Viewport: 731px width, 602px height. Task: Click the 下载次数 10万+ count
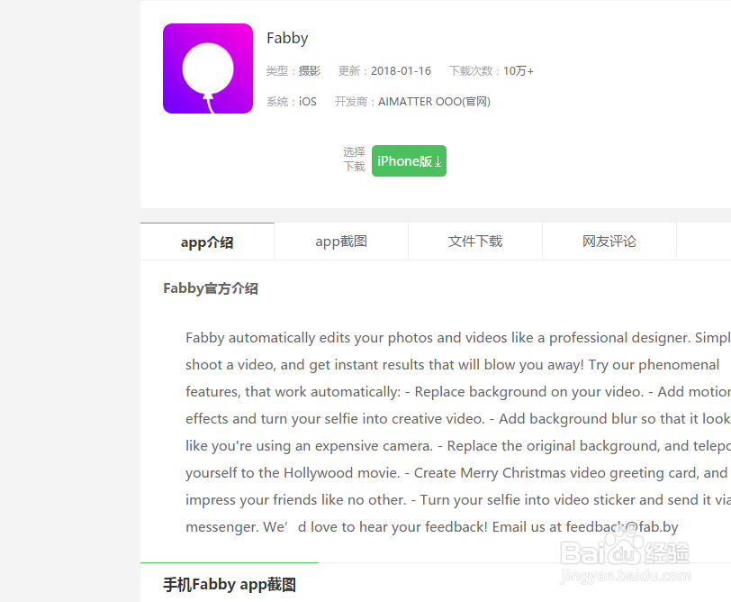click(x=492, y=71)
